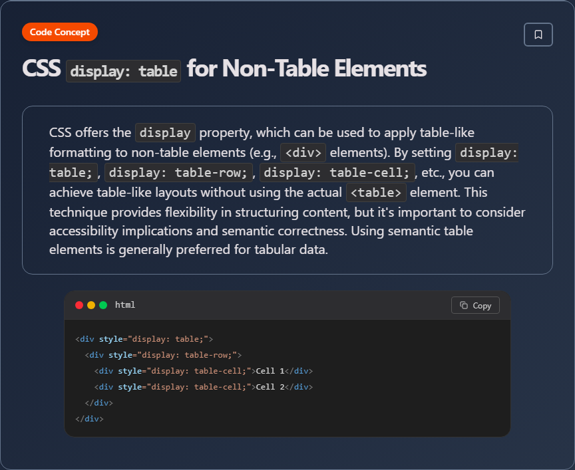Click the 'CSS' heading word
Viewport: 575px width, 470px height.
pos(41,68)
